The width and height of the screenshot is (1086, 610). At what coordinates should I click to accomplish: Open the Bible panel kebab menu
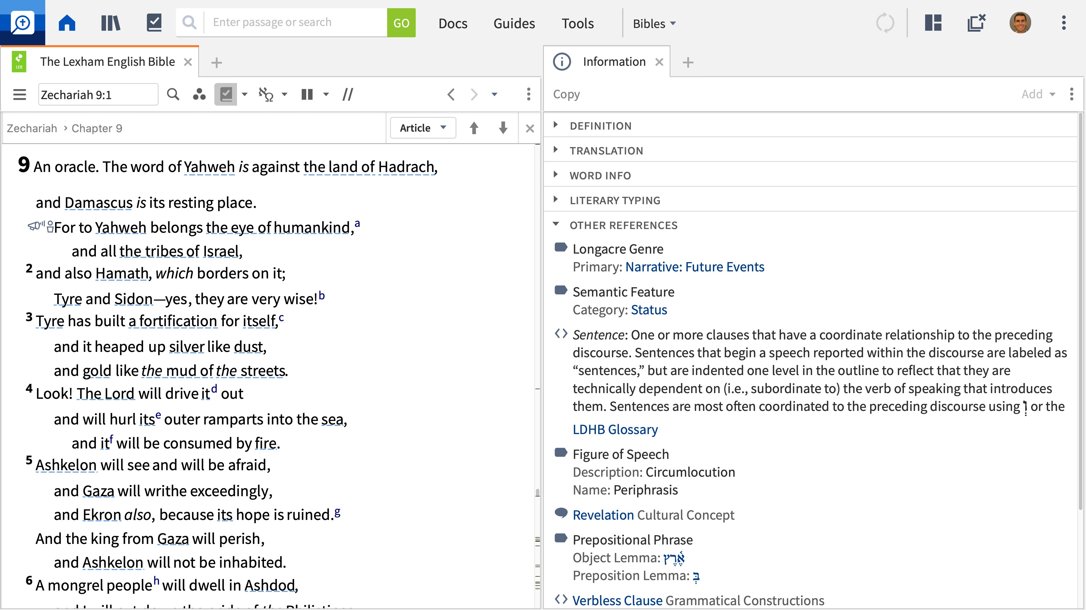click(x=529, y=94)
